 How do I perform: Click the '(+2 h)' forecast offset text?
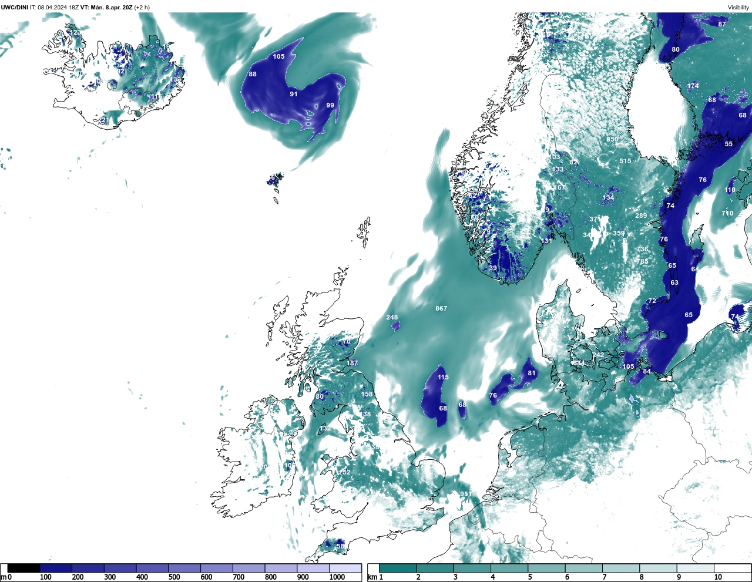pos(142,8)
